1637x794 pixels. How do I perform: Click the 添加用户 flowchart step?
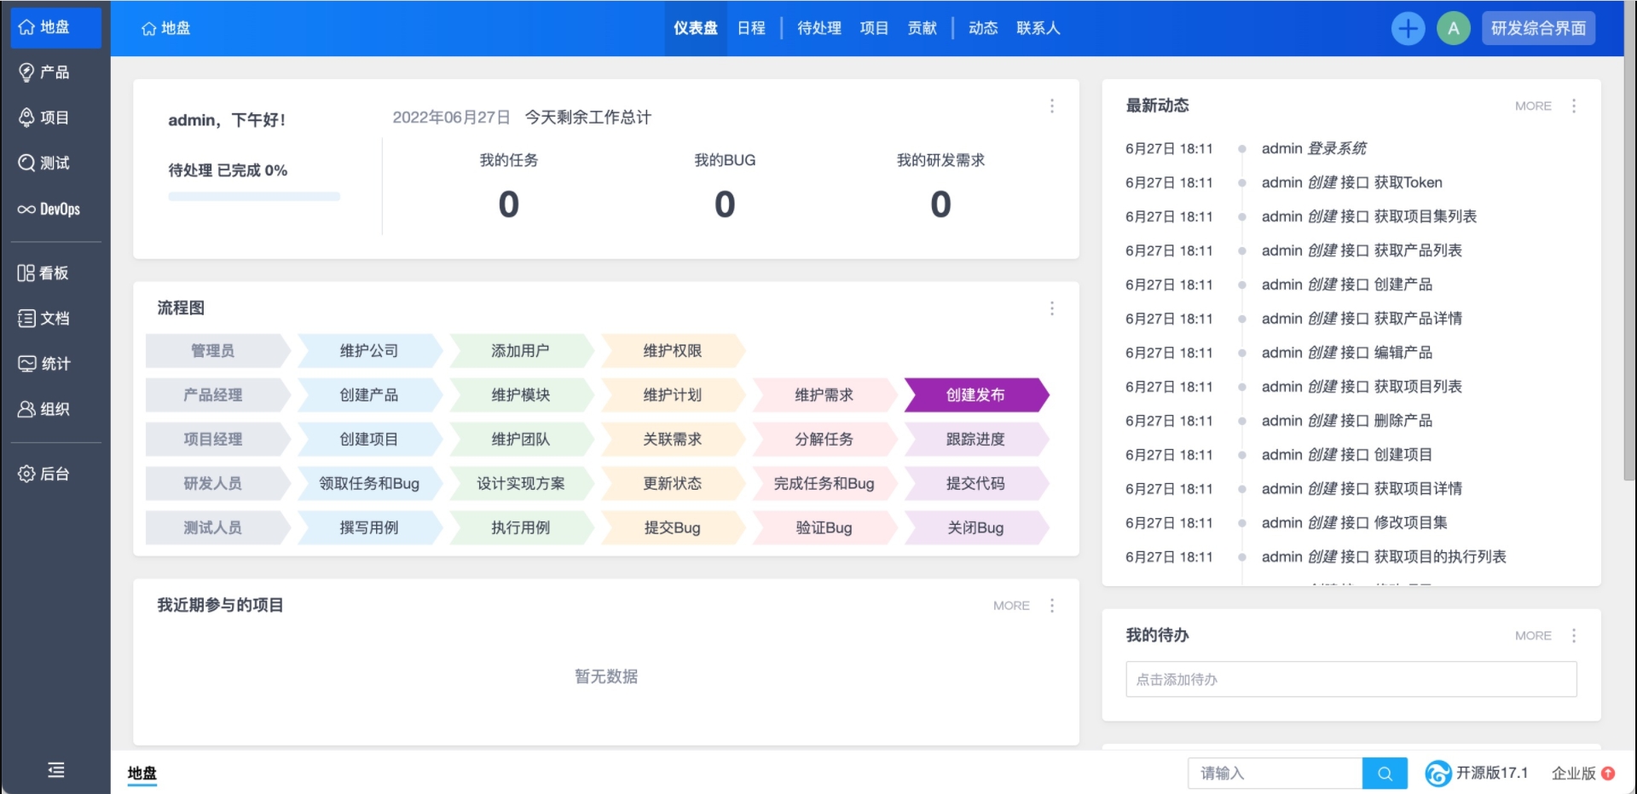(x=521, y=350)
